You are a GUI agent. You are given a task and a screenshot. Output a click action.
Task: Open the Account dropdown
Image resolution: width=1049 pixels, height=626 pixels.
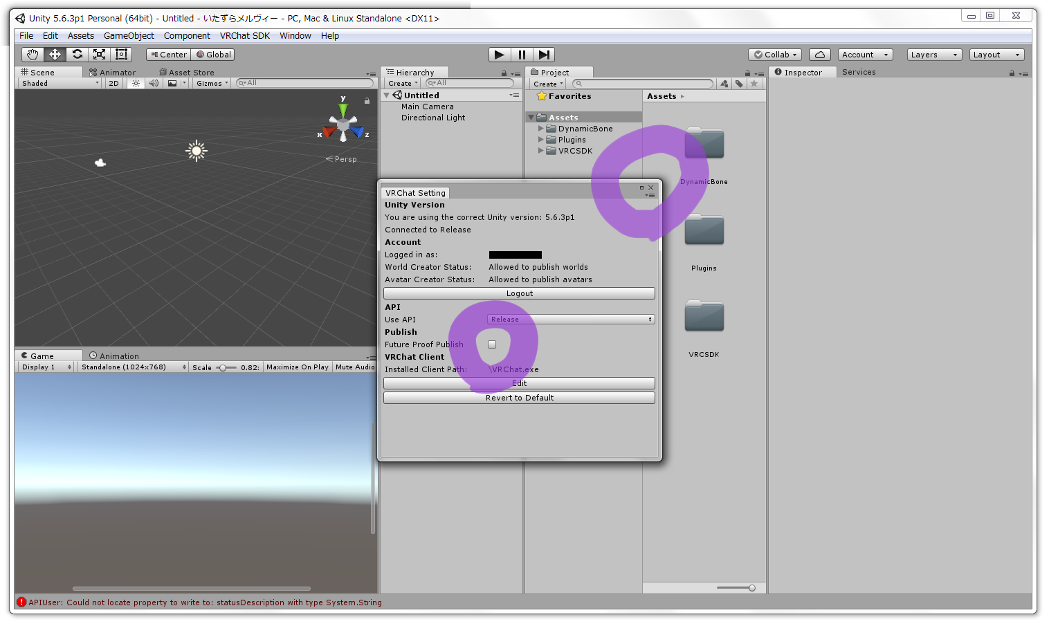coord(865,55)
